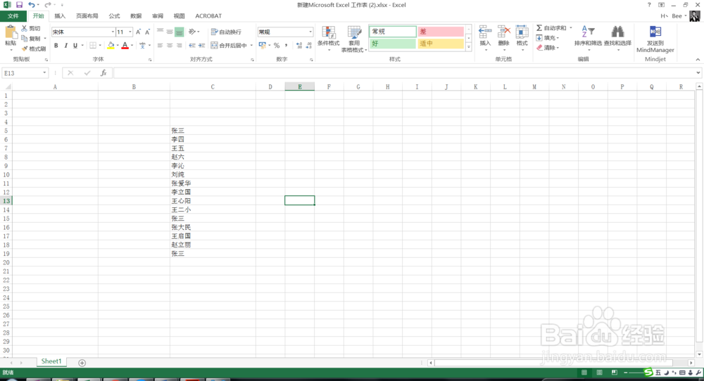The height and width of the screenshot is (381, 704).
Task: Open the font size dropdown
Action: 130,32
